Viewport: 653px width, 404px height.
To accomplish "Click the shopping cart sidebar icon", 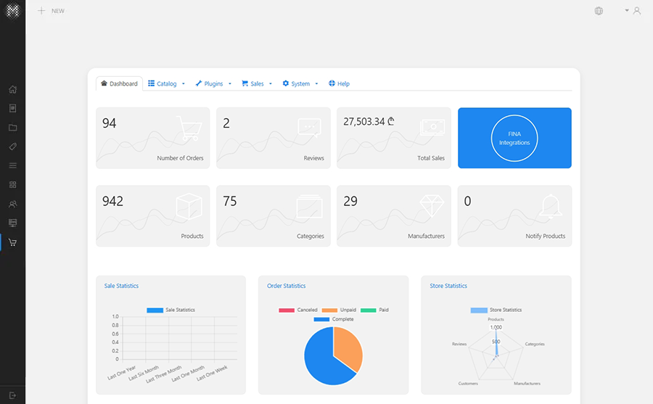I will 12,242.
